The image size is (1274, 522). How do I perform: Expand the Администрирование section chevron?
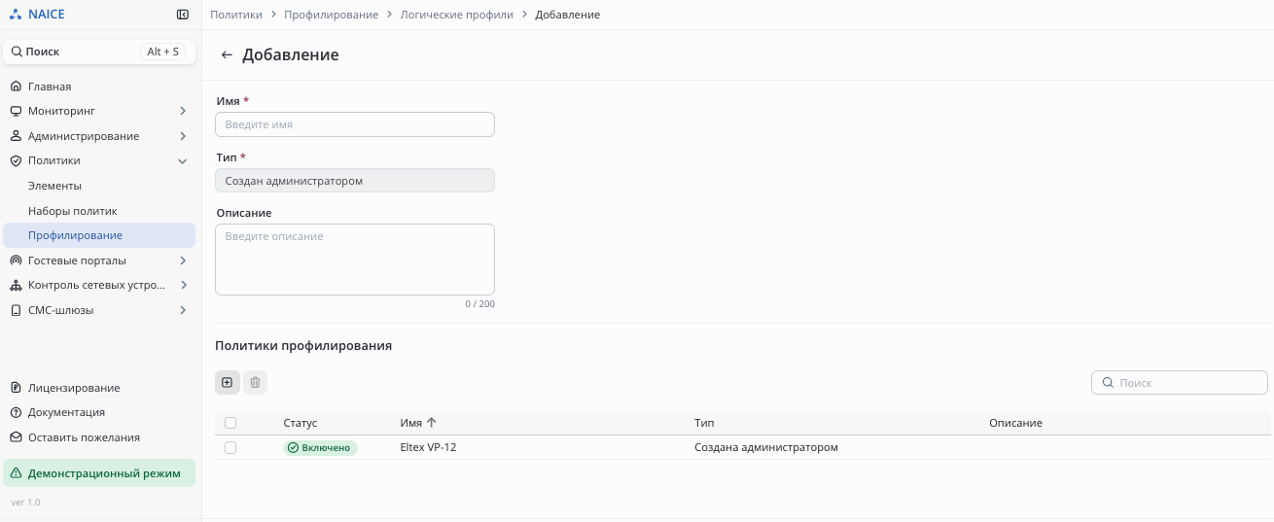pyautogui.click(x=183, y=136)
